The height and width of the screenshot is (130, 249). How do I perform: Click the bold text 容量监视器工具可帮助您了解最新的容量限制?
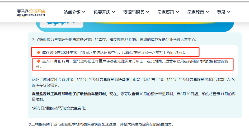click(69, 94)
